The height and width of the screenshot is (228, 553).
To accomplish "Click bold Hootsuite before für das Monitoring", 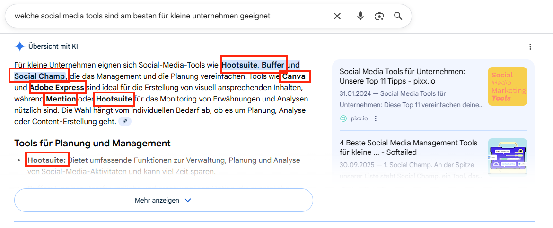I will (x=114, y=99).
